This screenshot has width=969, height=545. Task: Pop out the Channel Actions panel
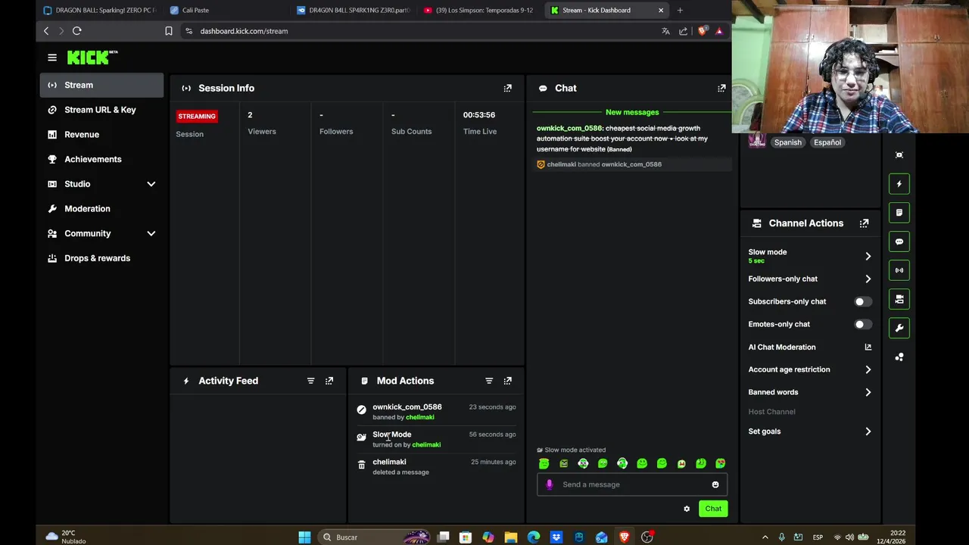[x=864, y=223]
